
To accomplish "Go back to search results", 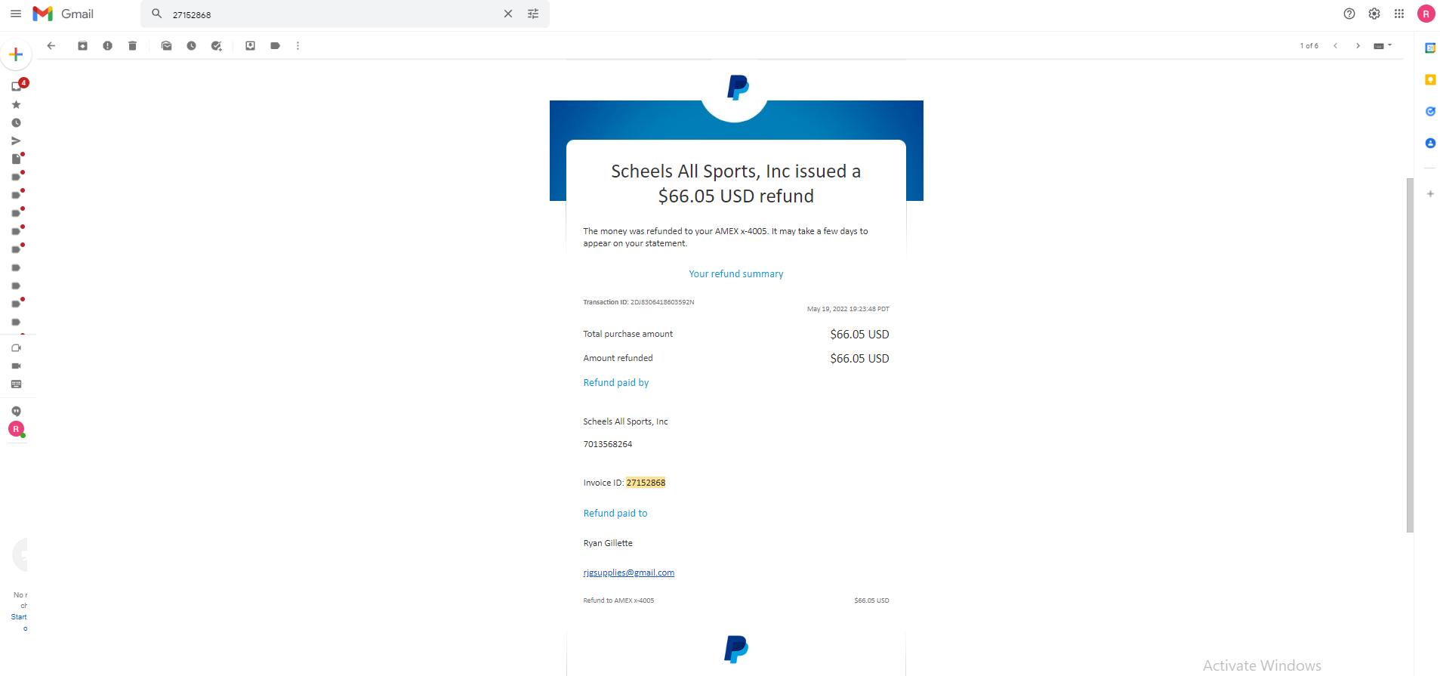I will pos(51,46).
